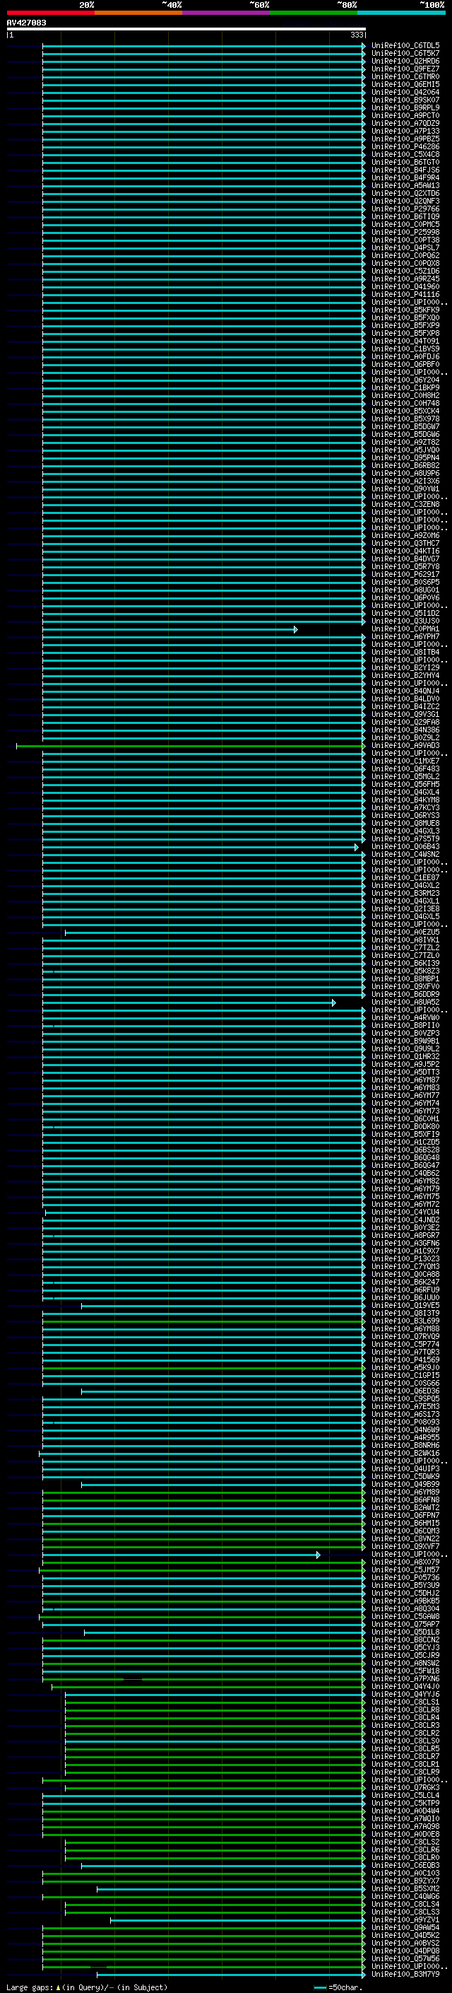Click the UniRef100_A4RVW0 hit label

(405, 1018)
